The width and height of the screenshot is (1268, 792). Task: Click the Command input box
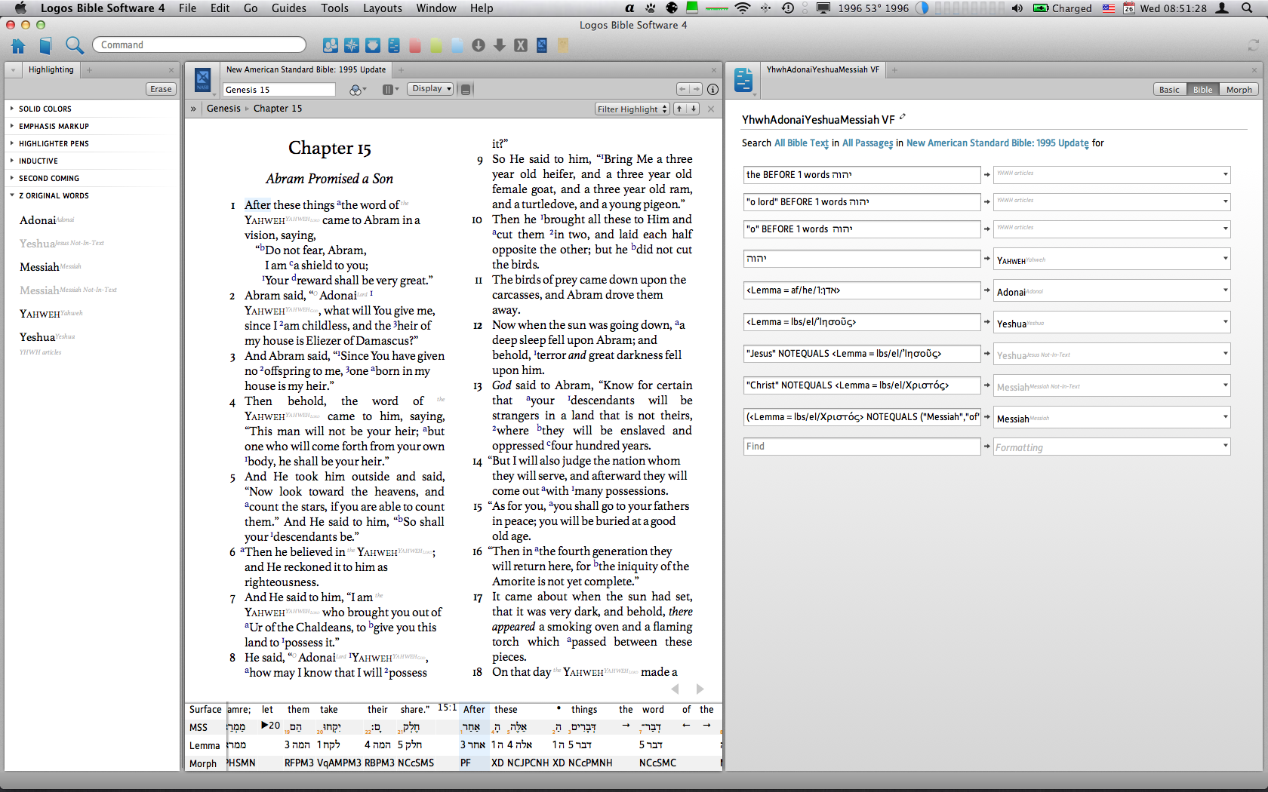click(199, 45)
